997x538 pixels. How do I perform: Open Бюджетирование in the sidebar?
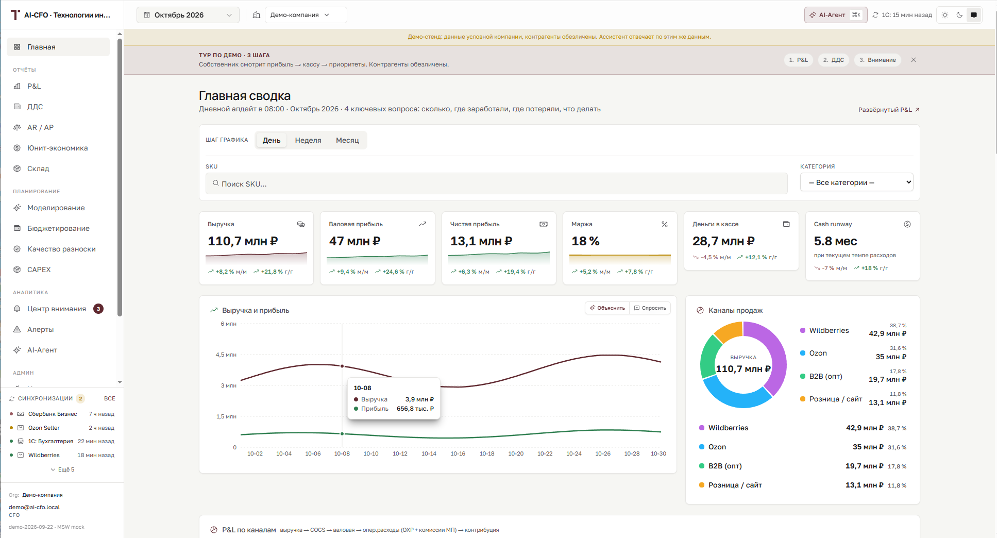click(58, 228)
